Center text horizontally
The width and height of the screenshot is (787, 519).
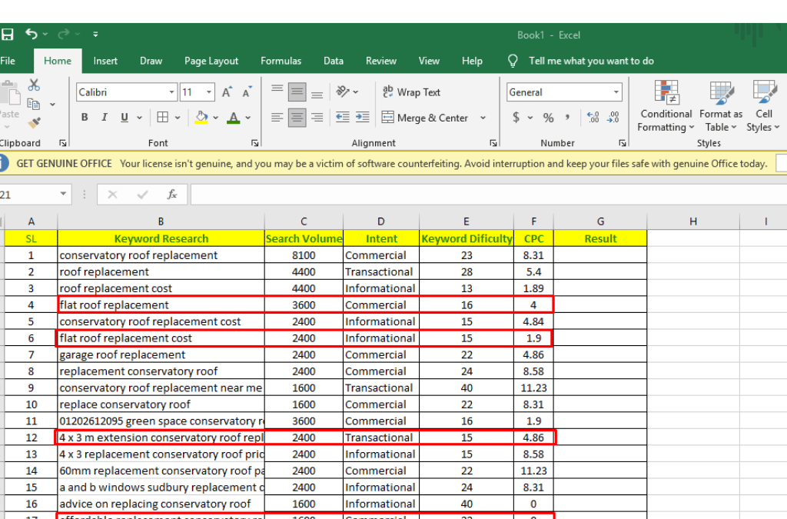coord(297,118)
